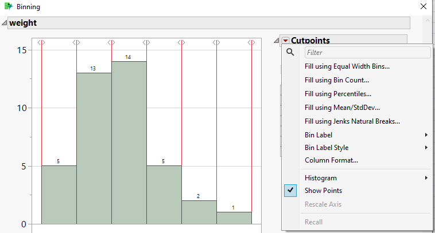Click the histogram bar with count 14
Viewport: 435px width, 233px height.
pos(129,143)
